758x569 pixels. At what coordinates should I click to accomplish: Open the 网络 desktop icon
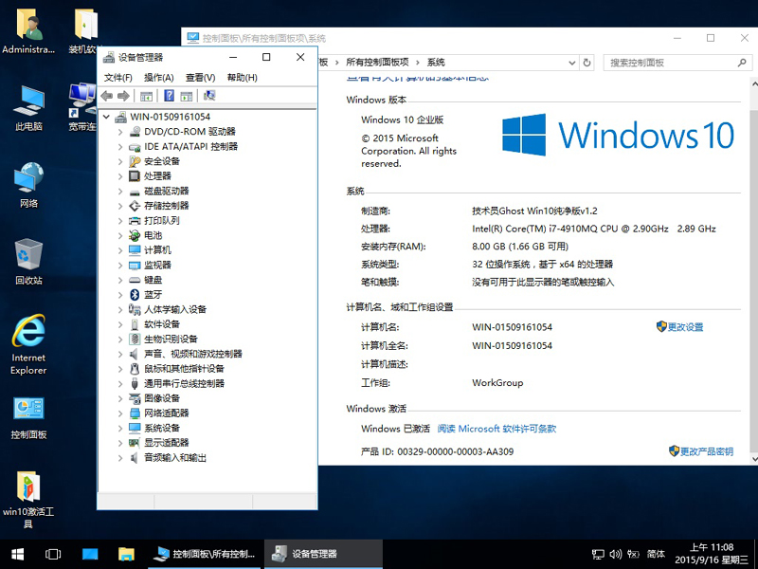tap(29, 185)
